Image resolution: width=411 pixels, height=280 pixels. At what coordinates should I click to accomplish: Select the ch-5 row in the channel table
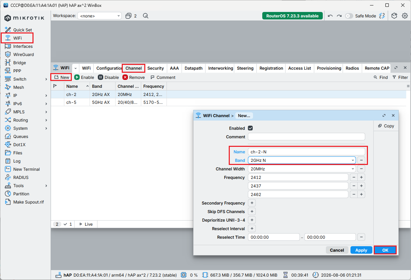[228, 102]
